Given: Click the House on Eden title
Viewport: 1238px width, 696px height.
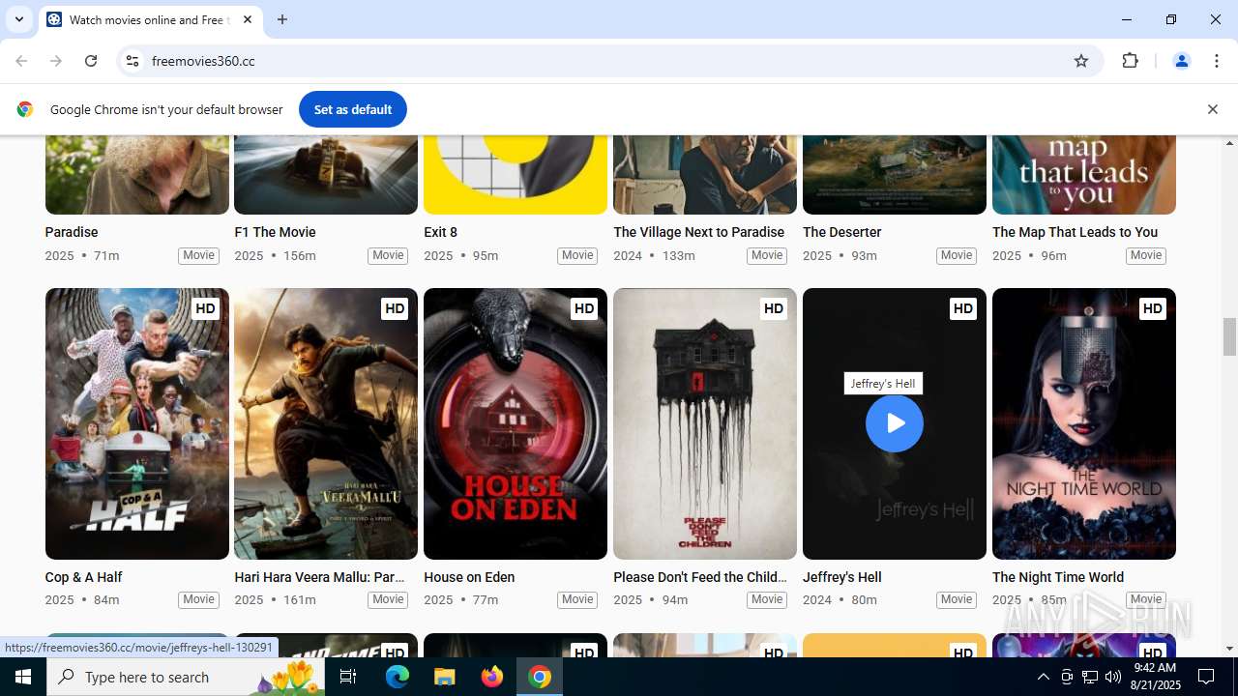Looking at the screenshot, I should click(469, 577).
